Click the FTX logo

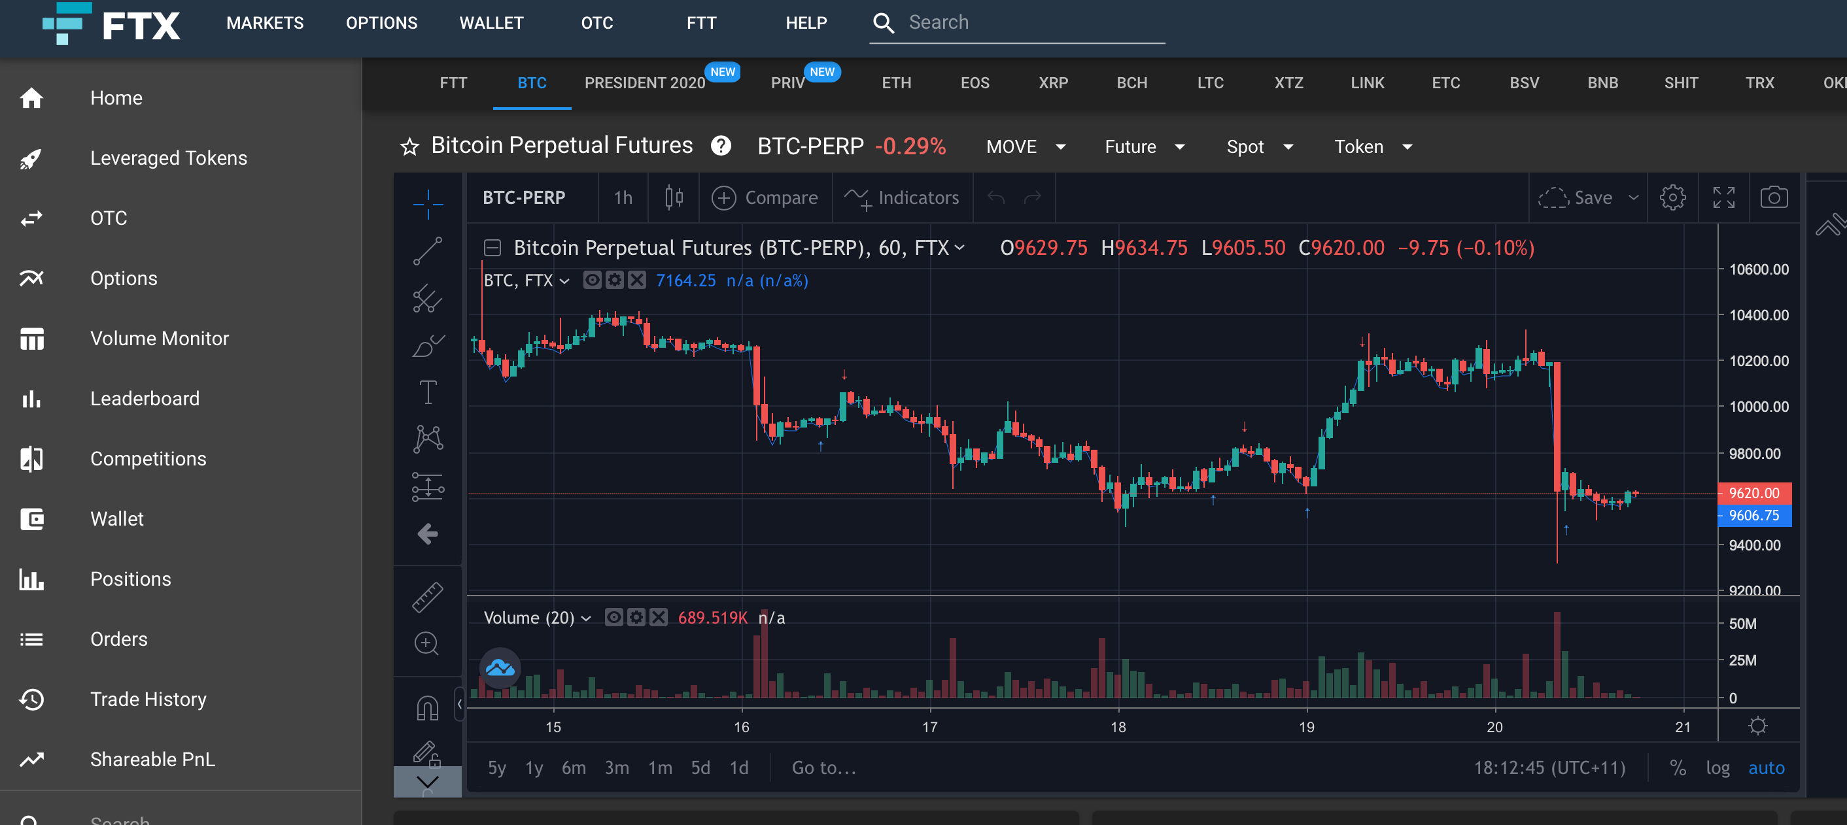112,24
